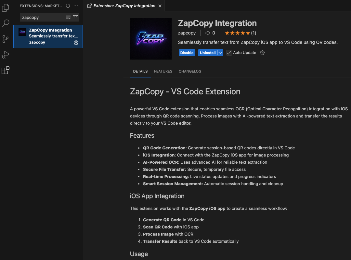This screenshot has width=351, height=260.
Task: Open the extension settings gear beside Auto Update
Action: pyautogui.click(x=262, y=53)
